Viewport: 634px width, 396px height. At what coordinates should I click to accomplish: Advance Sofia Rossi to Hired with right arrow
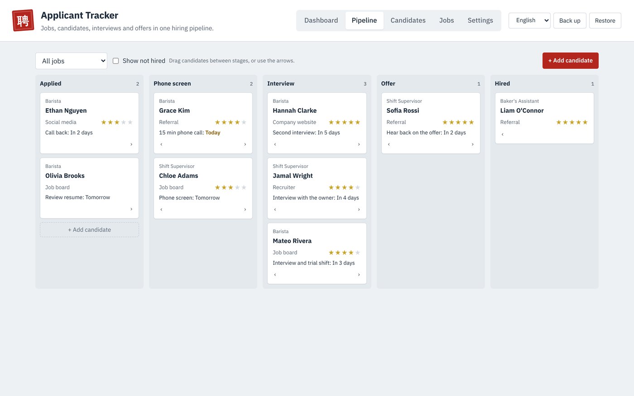(472, 144)
